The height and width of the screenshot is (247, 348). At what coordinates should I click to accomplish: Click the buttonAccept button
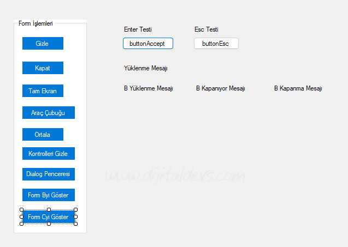148,44
